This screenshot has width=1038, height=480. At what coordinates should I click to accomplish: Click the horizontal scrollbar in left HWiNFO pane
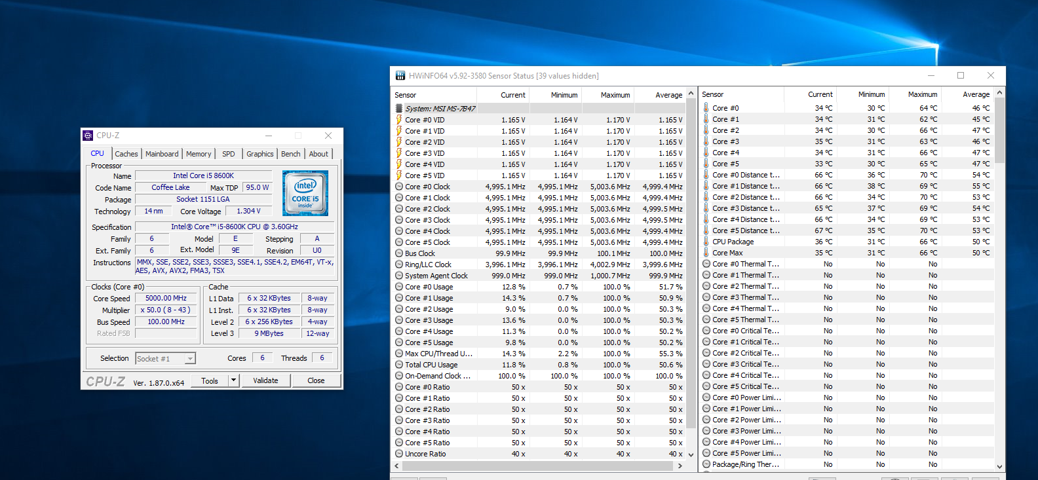(539, 466)
